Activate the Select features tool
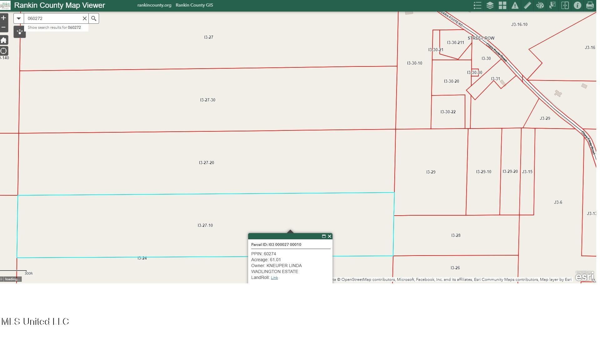 click(552, 5)
